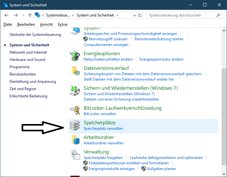Screen dimensions: 227x177
Task: Open the Programme category
Action: [x=19, y=67]
